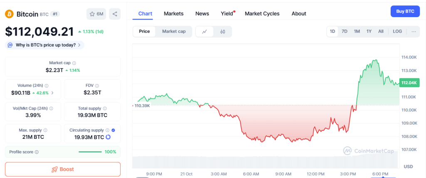Click the Buy BTC button

(405, 11)
